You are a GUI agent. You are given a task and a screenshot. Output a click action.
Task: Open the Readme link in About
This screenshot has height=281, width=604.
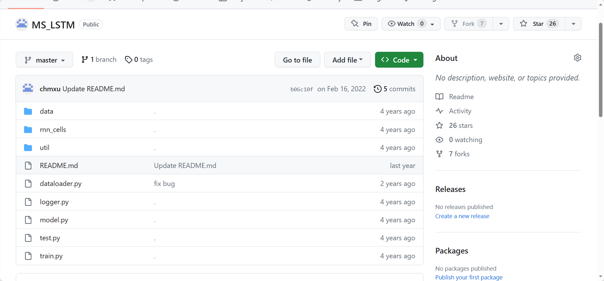point(461,97)
